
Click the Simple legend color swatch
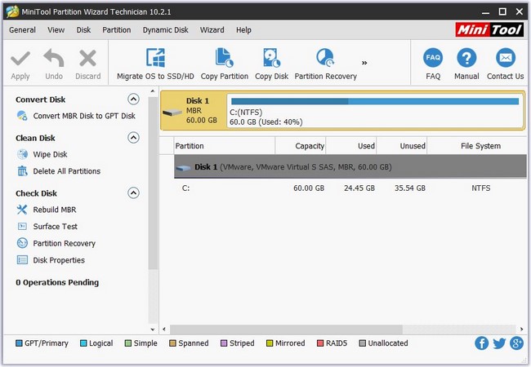pyautogui.click(x=128, y=343)
